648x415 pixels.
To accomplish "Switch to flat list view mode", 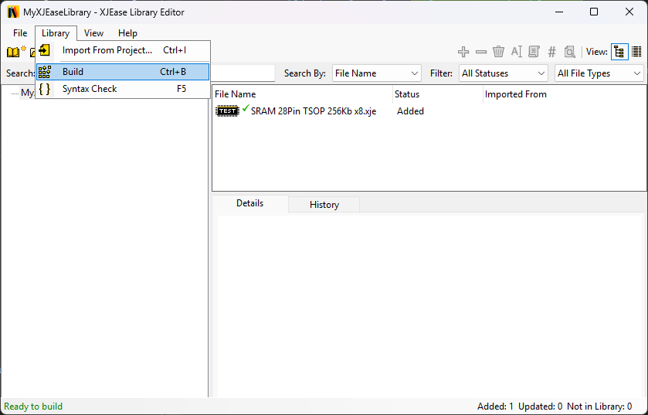I will (x=636, y=52).
